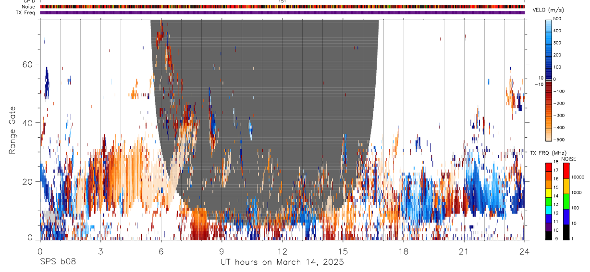Click the 12 tick label on time axis
Viewport: 590px width, 272px height.
[x=282, y=251]
